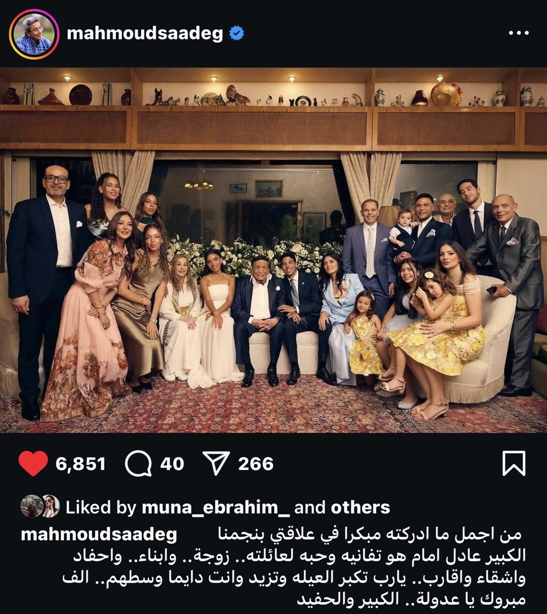Open comments with the speech bubble icon

point(139,464)
